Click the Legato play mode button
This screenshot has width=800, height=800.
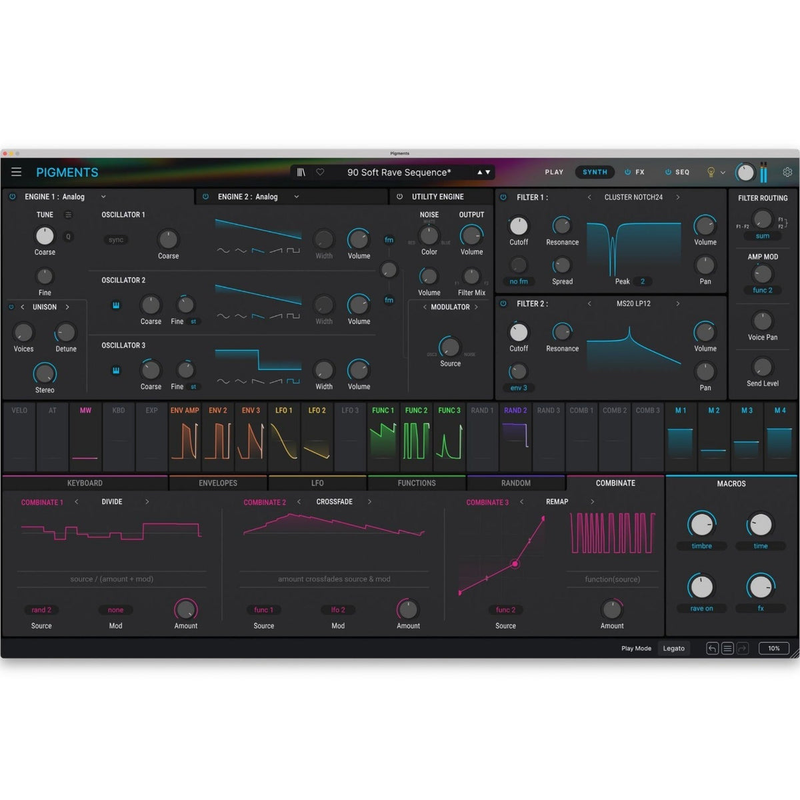pyautogui.click(x=674, y=648)
